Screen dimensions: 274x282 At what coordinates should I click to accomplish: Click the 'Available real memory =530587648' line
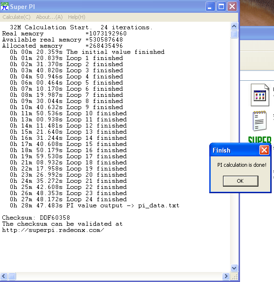(x=62, y=40)
